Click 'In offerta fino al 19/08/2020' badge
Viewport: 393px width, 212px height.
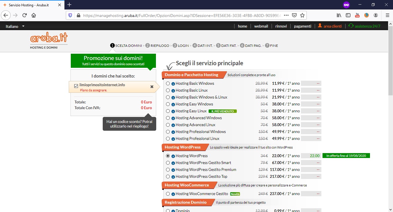[346, 156]
